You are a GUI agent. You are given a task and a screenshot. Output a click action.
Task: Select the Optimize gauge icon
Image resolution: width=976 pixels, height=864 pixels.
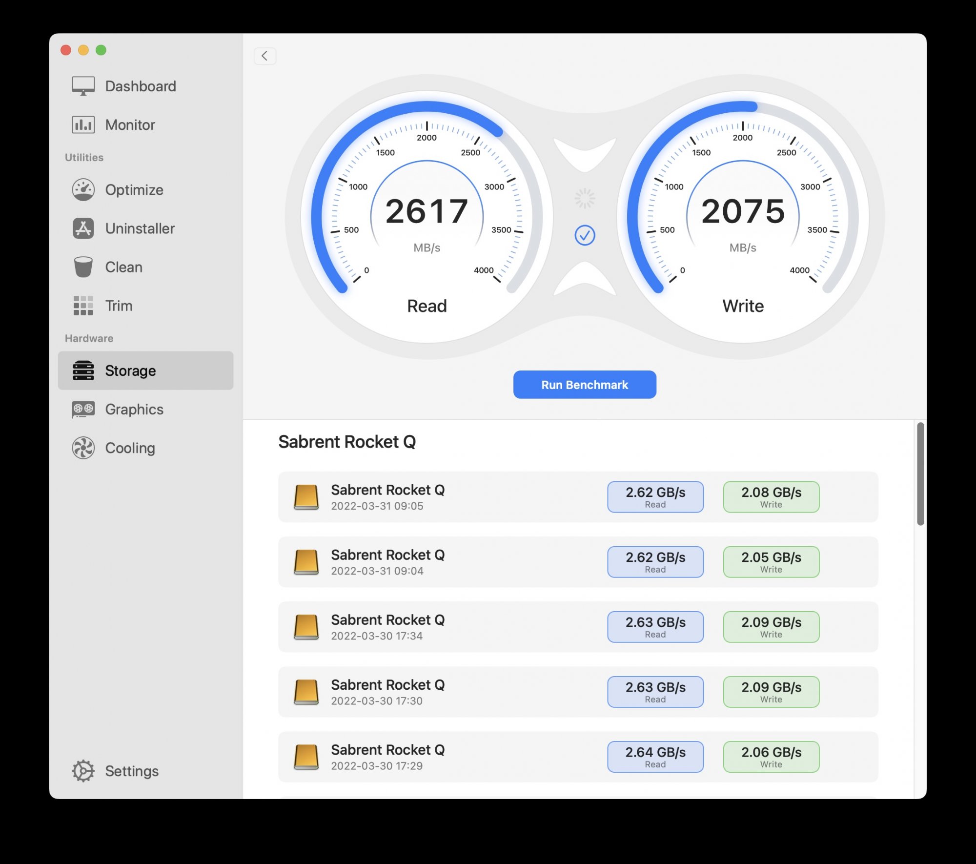point(83,190)
